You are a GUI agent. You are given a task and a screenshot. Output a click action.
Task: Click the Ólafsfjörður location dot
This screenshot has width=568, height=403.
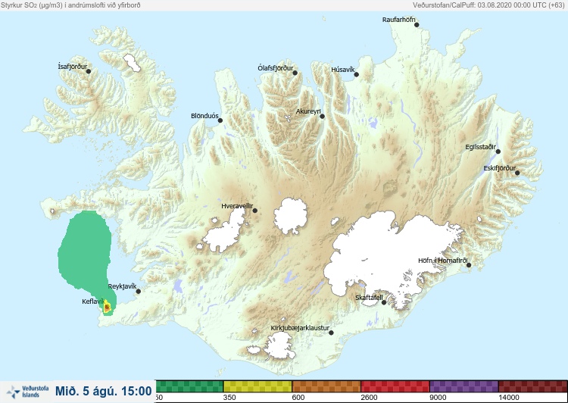tap(295, 73)
